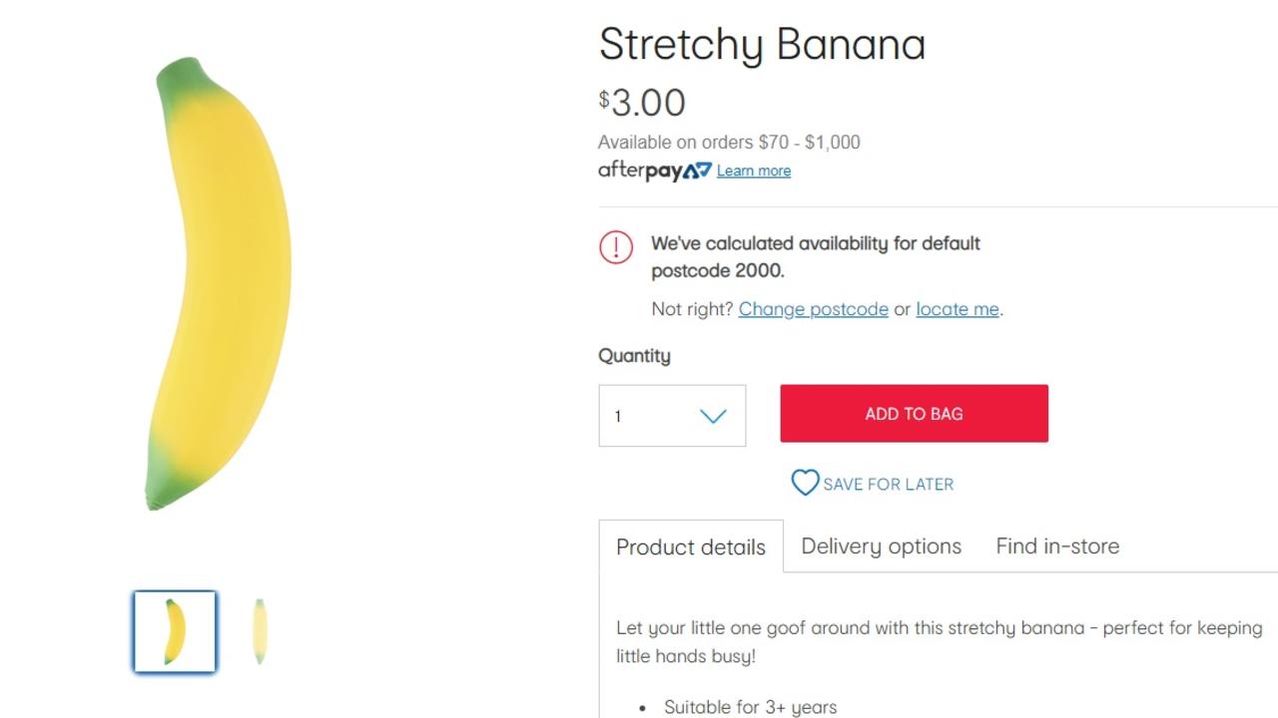Click the Afterpay logo
1278x718 pixels.
coord(655,171)
